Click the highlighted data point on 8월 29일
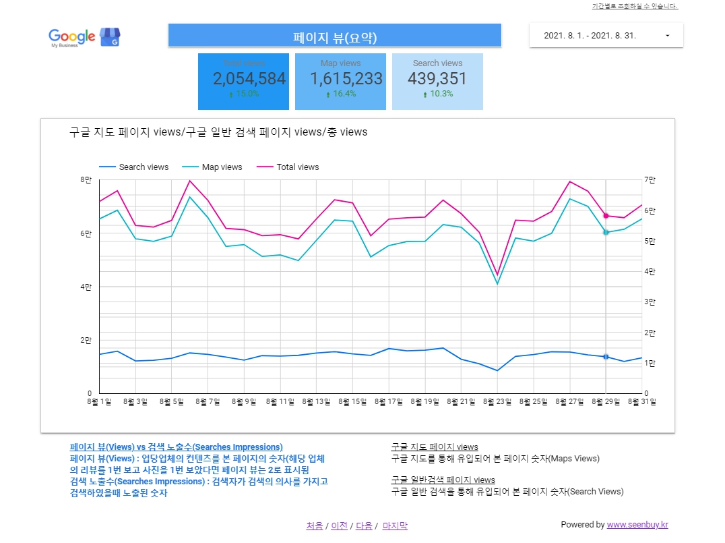 point(604,215)
